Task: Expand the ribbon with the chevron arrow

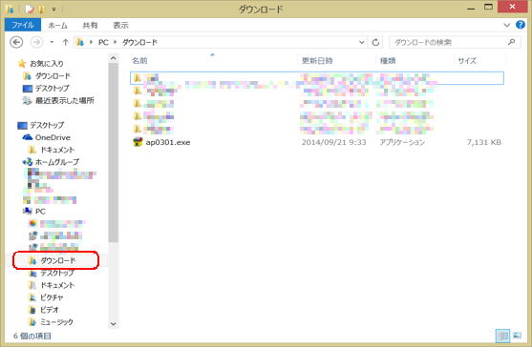Action: pyautogui.click(x=507, y=25)
